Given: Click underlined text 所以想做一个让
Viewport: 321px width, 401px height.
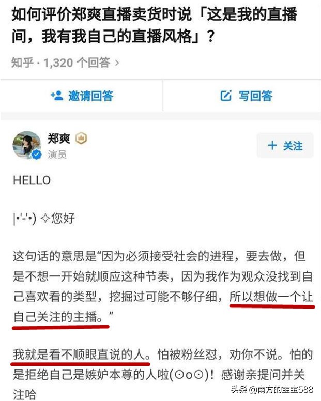Looking at the screenshot, I should coord(271,297).
